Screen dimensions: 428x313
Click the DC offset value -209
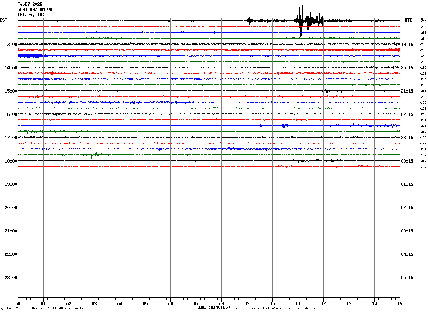pos(423,85)
